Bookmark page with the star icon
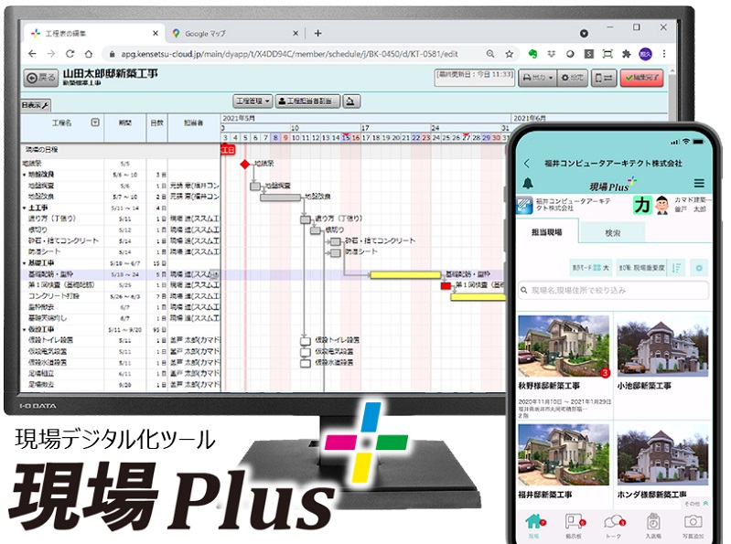This screenshot has width=731, height=544. tap(509, 54)
